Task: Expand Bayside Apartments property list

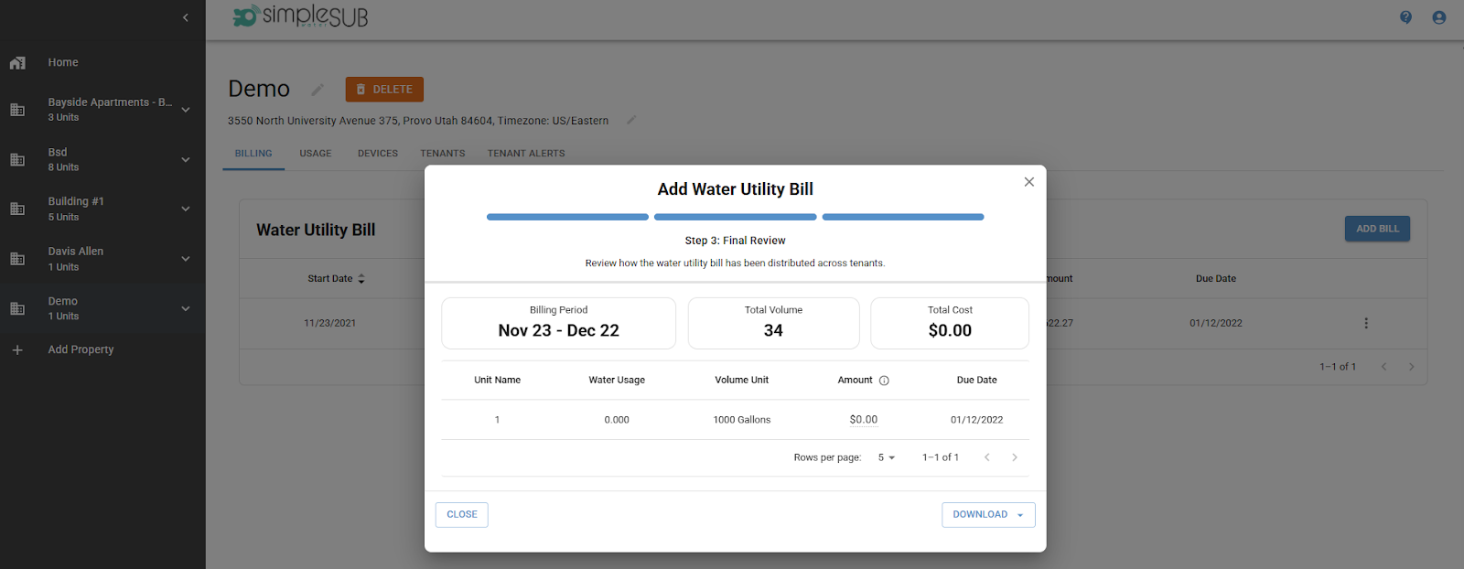Action: (x=186, y=110)
